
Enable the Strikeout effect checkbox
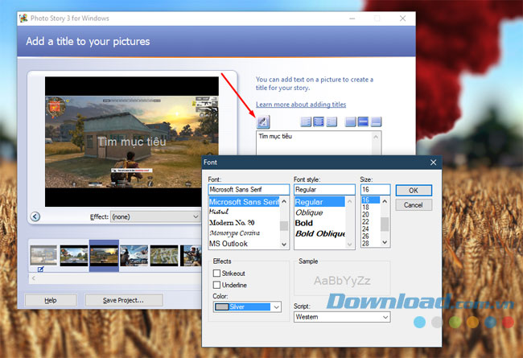point(216,274)
